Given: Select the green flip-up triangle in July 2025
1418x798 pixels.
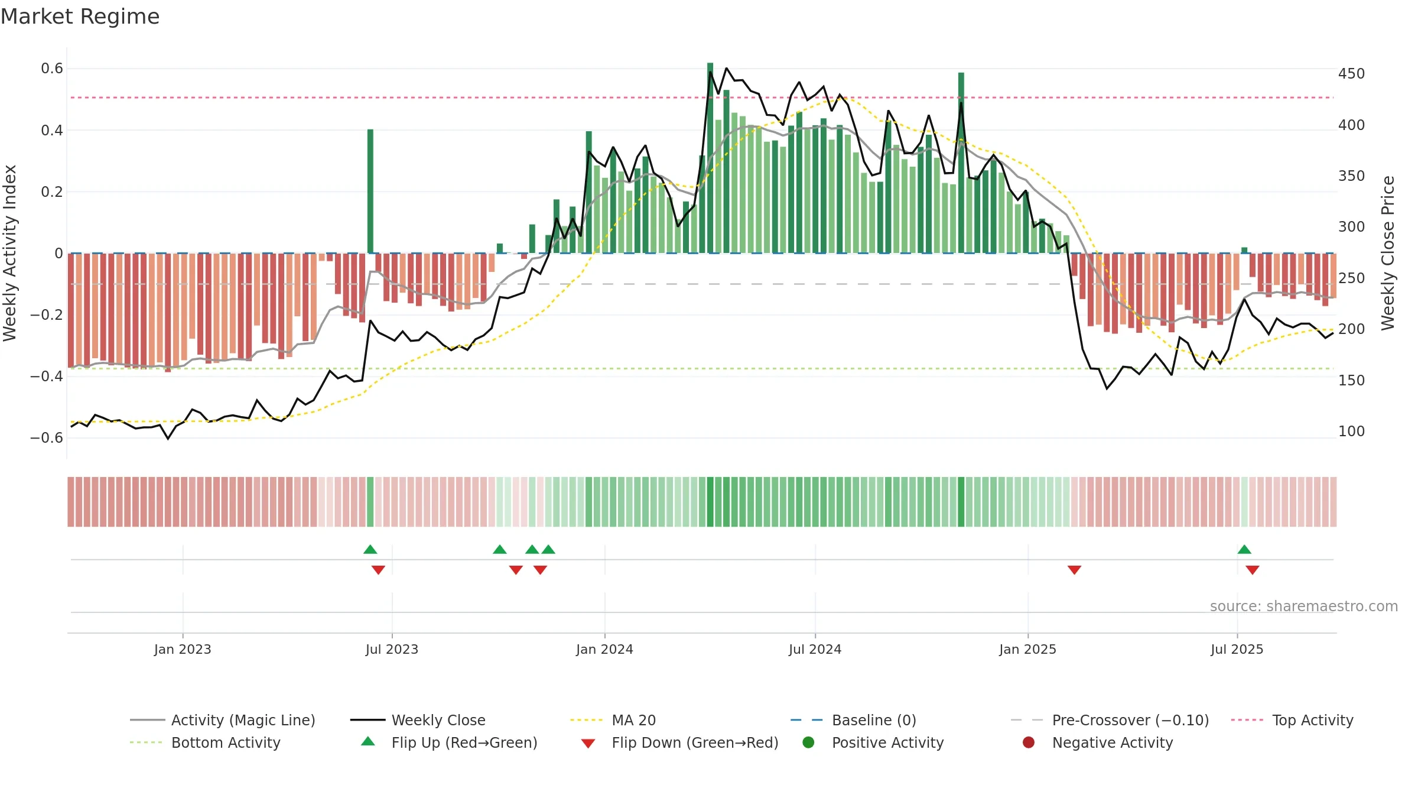Looking at the screenshot, I should click(1244, 549).
